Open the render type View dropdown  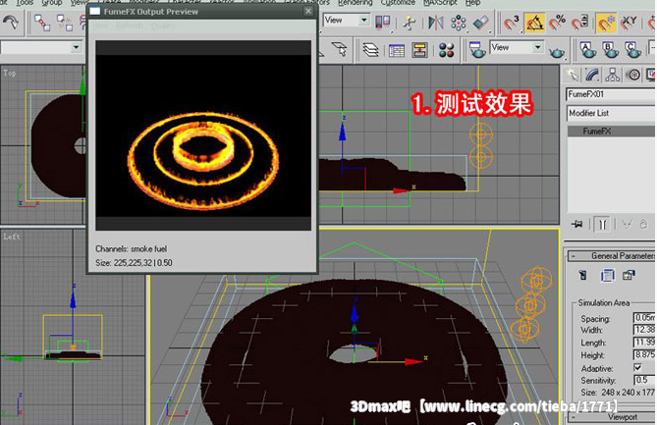coord(517,47)
